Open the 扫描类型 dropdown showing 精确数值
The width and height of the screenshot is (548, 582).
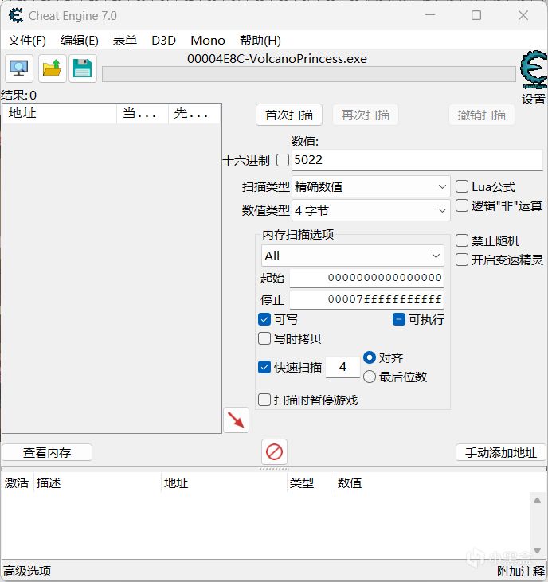371,186
